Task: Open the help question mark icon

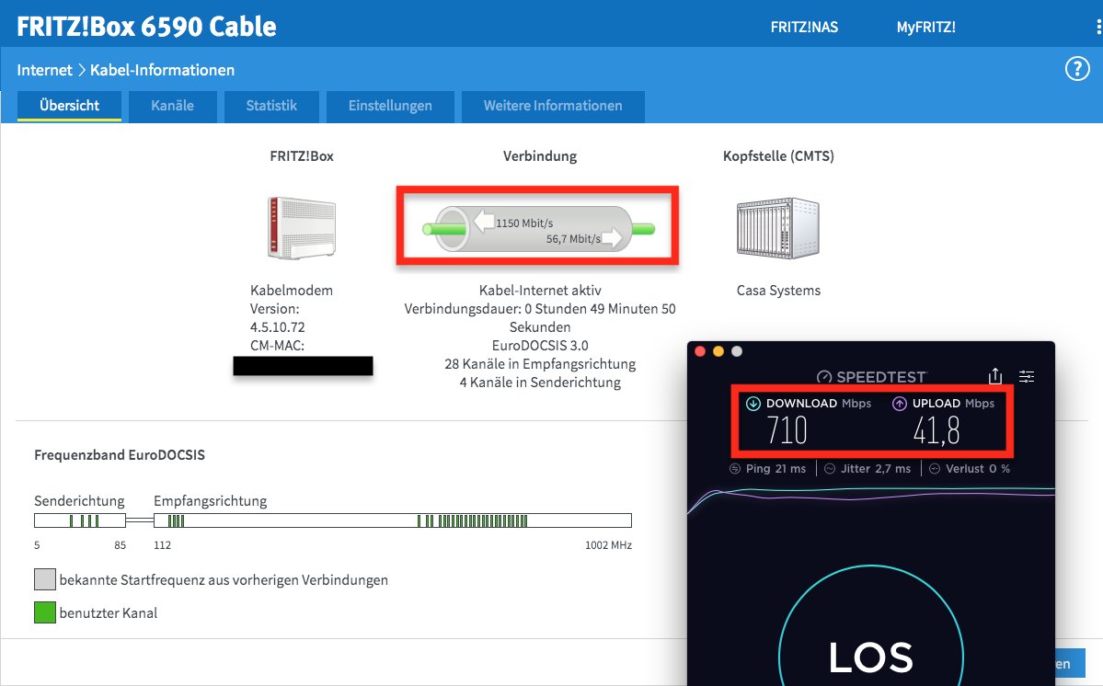Action: pos(1077,69)
